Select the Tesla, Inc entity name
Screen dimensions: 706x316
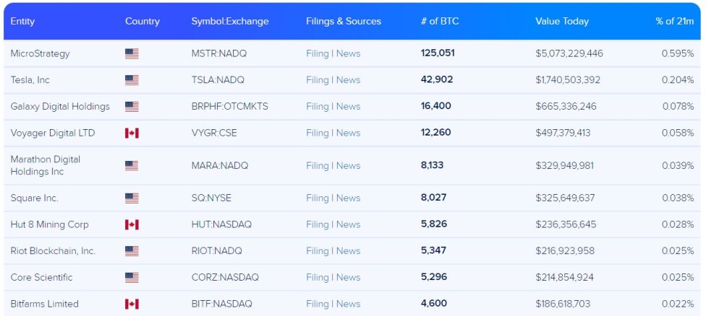coord(30,80)
